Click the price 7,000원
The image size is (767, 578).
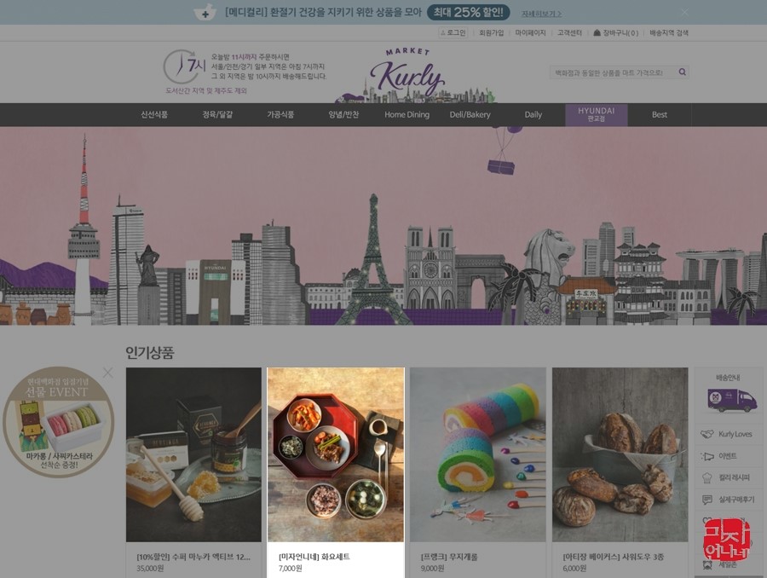(x=290, y=569)
